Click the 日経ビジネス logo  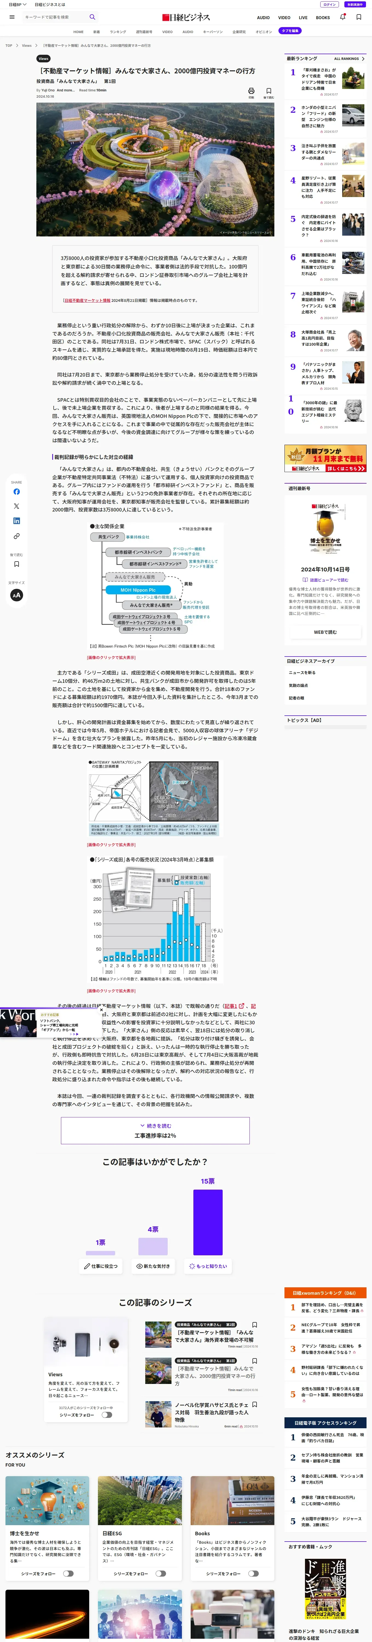pyautogui.click(x=186, y=17)
